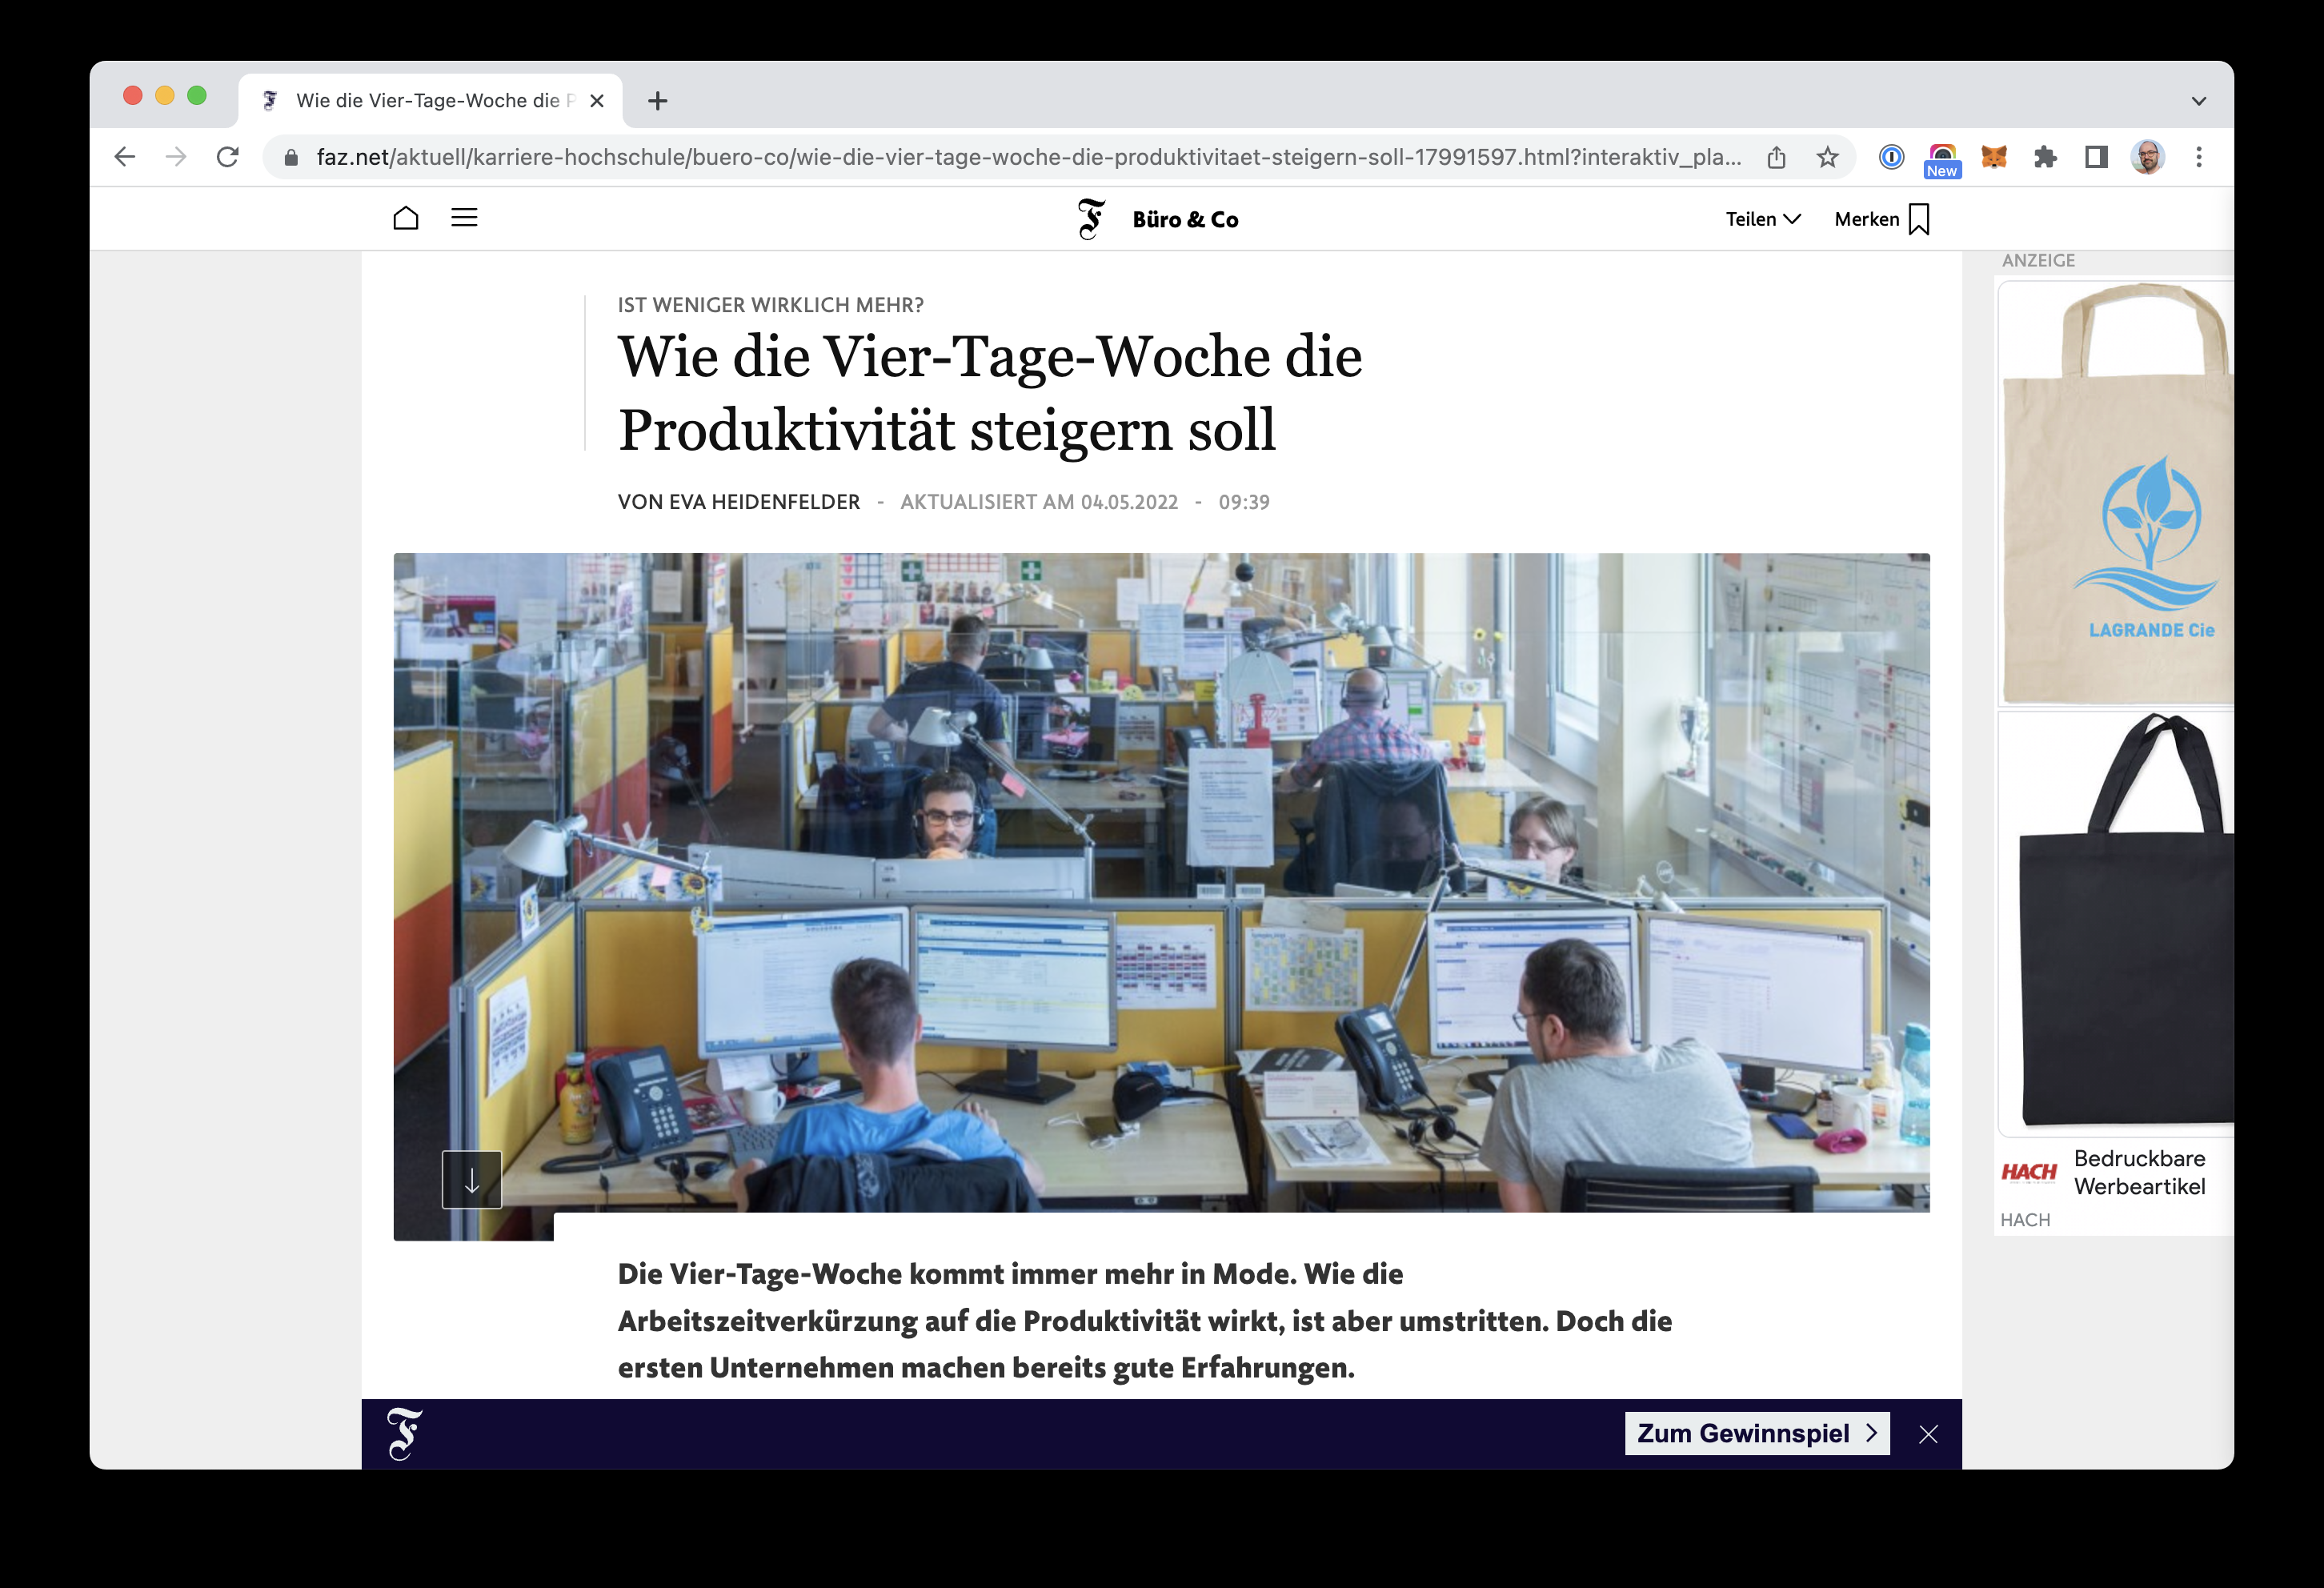Expand the Teilen share dropdown
2324x1588 pixels.
pyautogui.click(x=1763, y=219)
